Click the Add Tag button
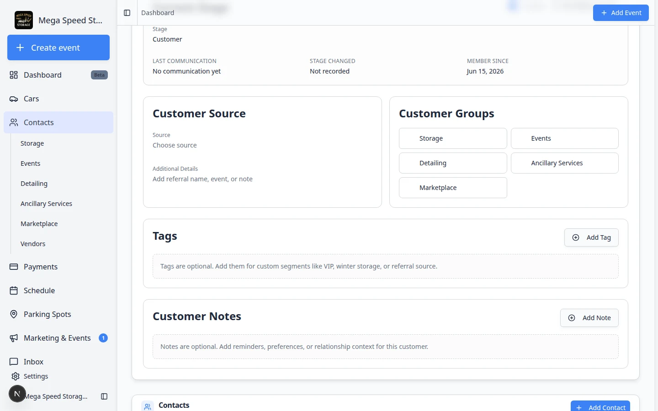The image size is (658, 411). [x=591, y=237]
